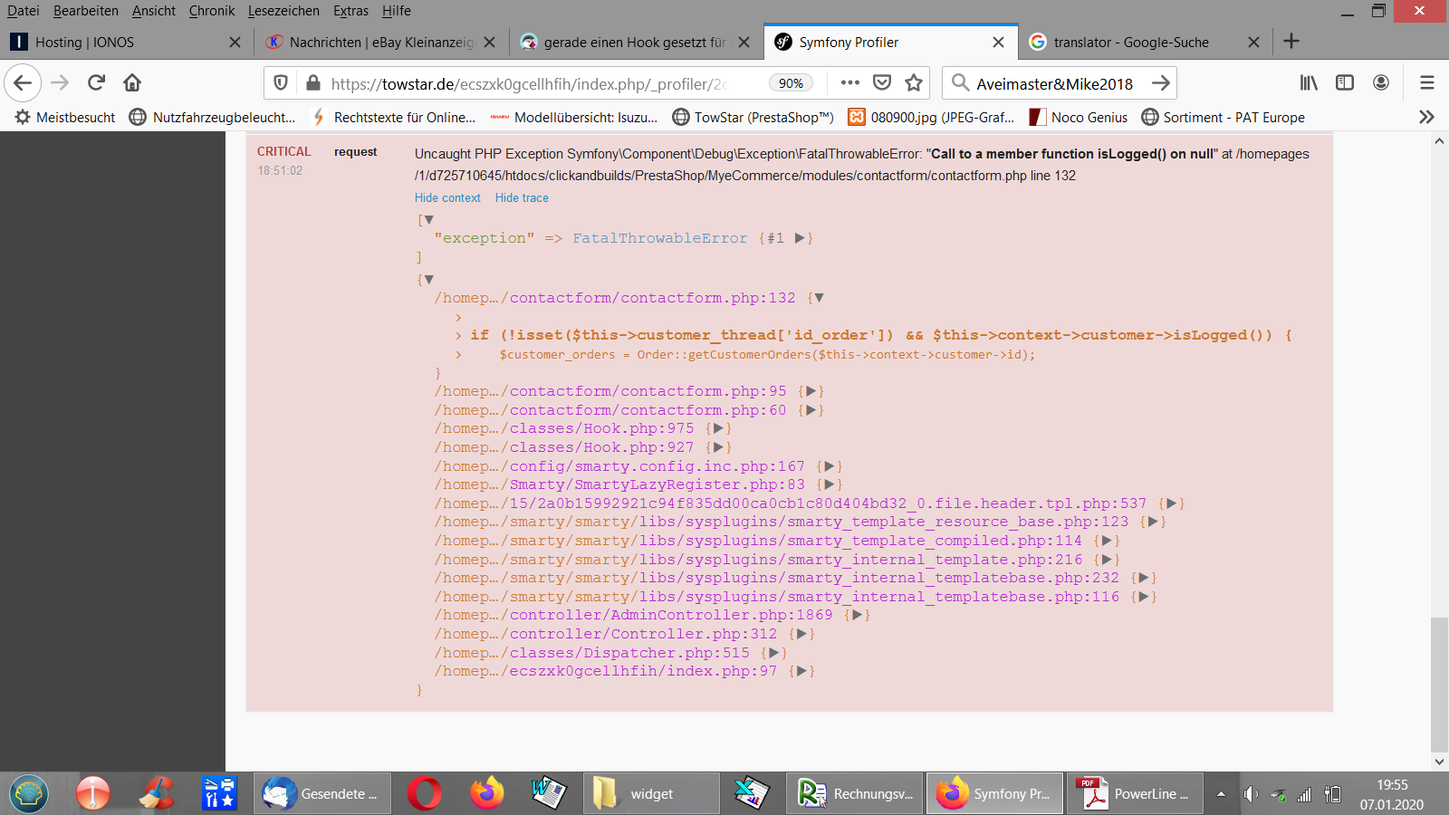The image size is (1449, 815).
Task: Focus the search box with Aveimaster&Mike2018
Action: point(1053,83)
